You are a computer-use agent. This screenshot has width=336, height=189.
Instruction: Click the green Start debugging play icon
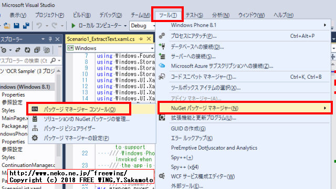pos(73,26)
